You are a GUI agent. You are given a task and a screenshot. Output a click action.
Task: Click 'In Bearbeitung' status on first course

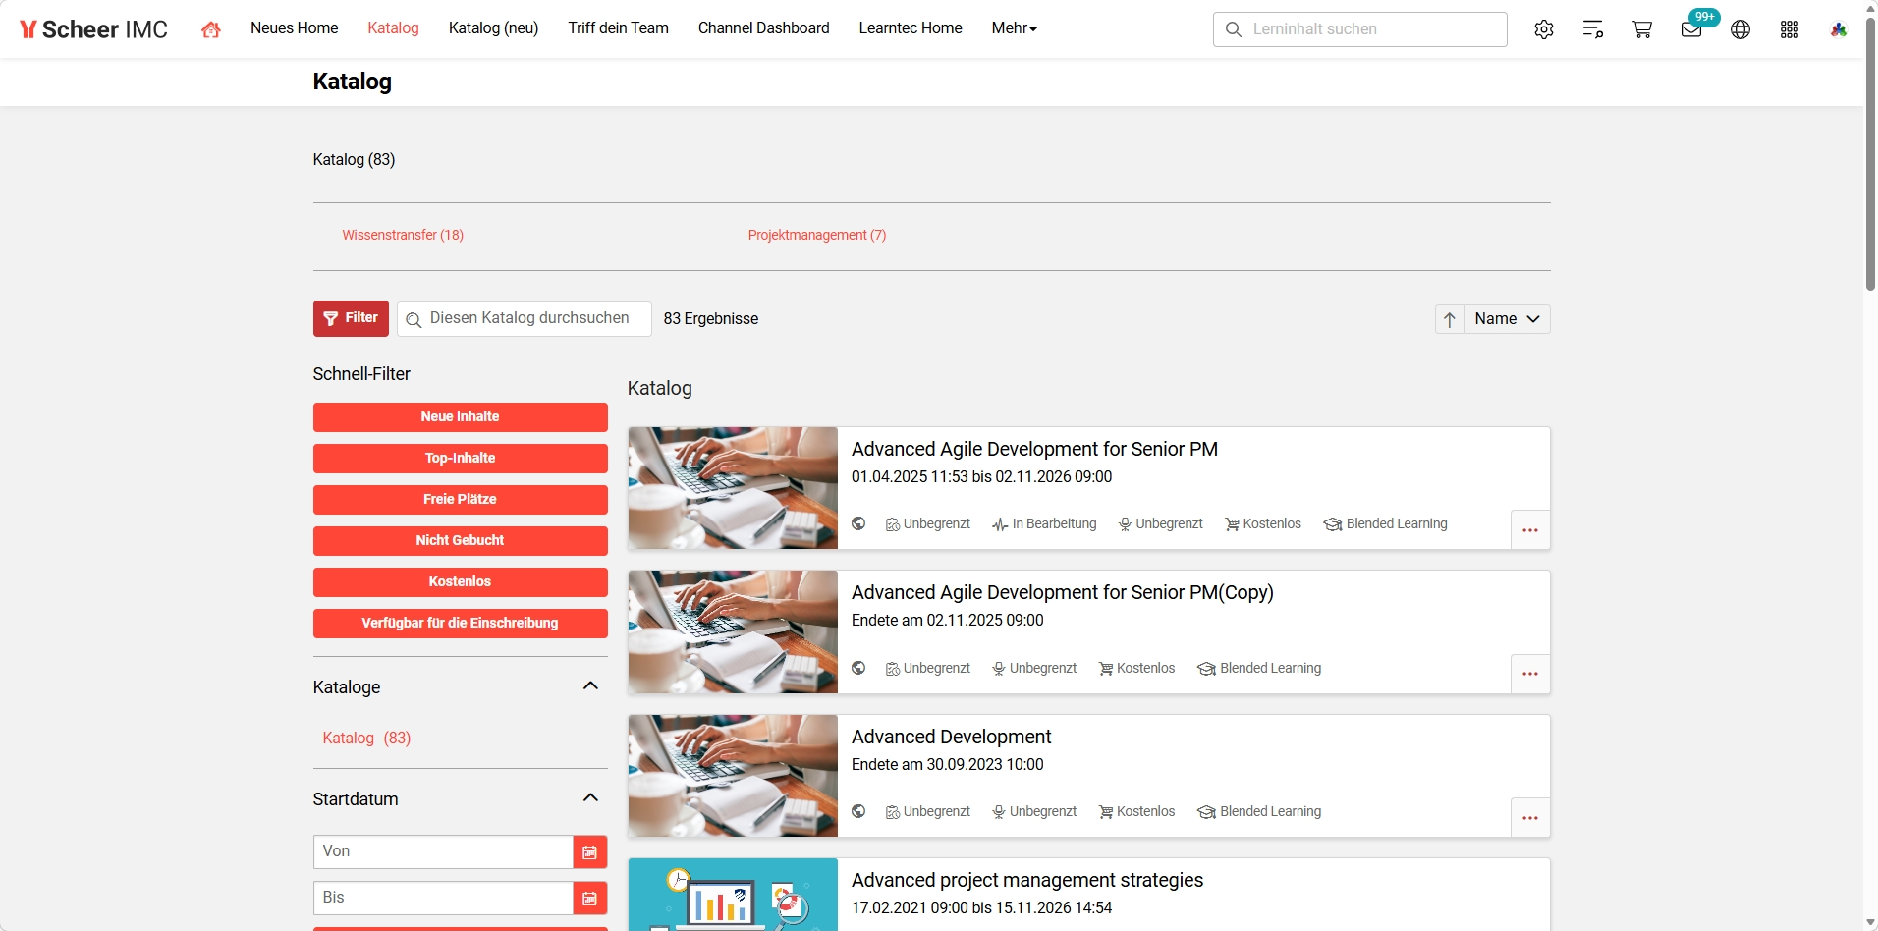click(1044, 524)
